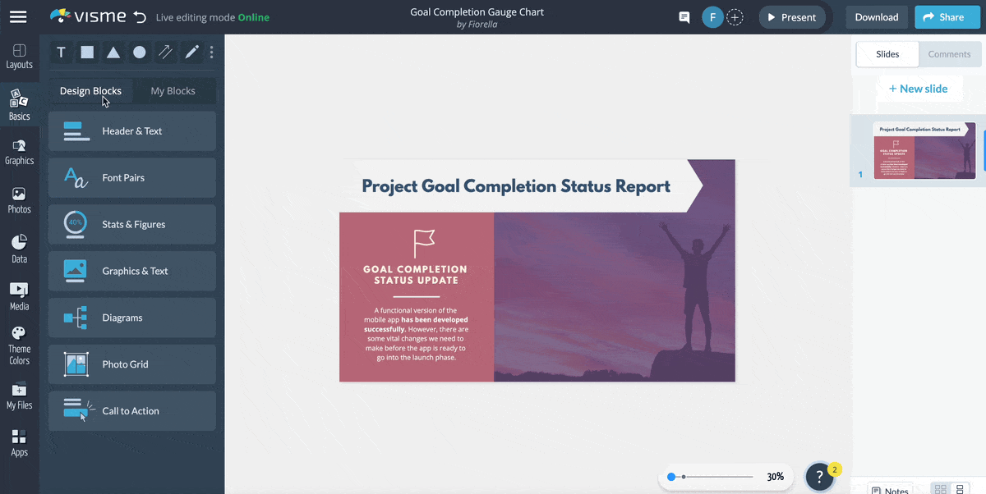
Task: Open the Graphics panel in sidebar
Action: [x=19, y=150]
